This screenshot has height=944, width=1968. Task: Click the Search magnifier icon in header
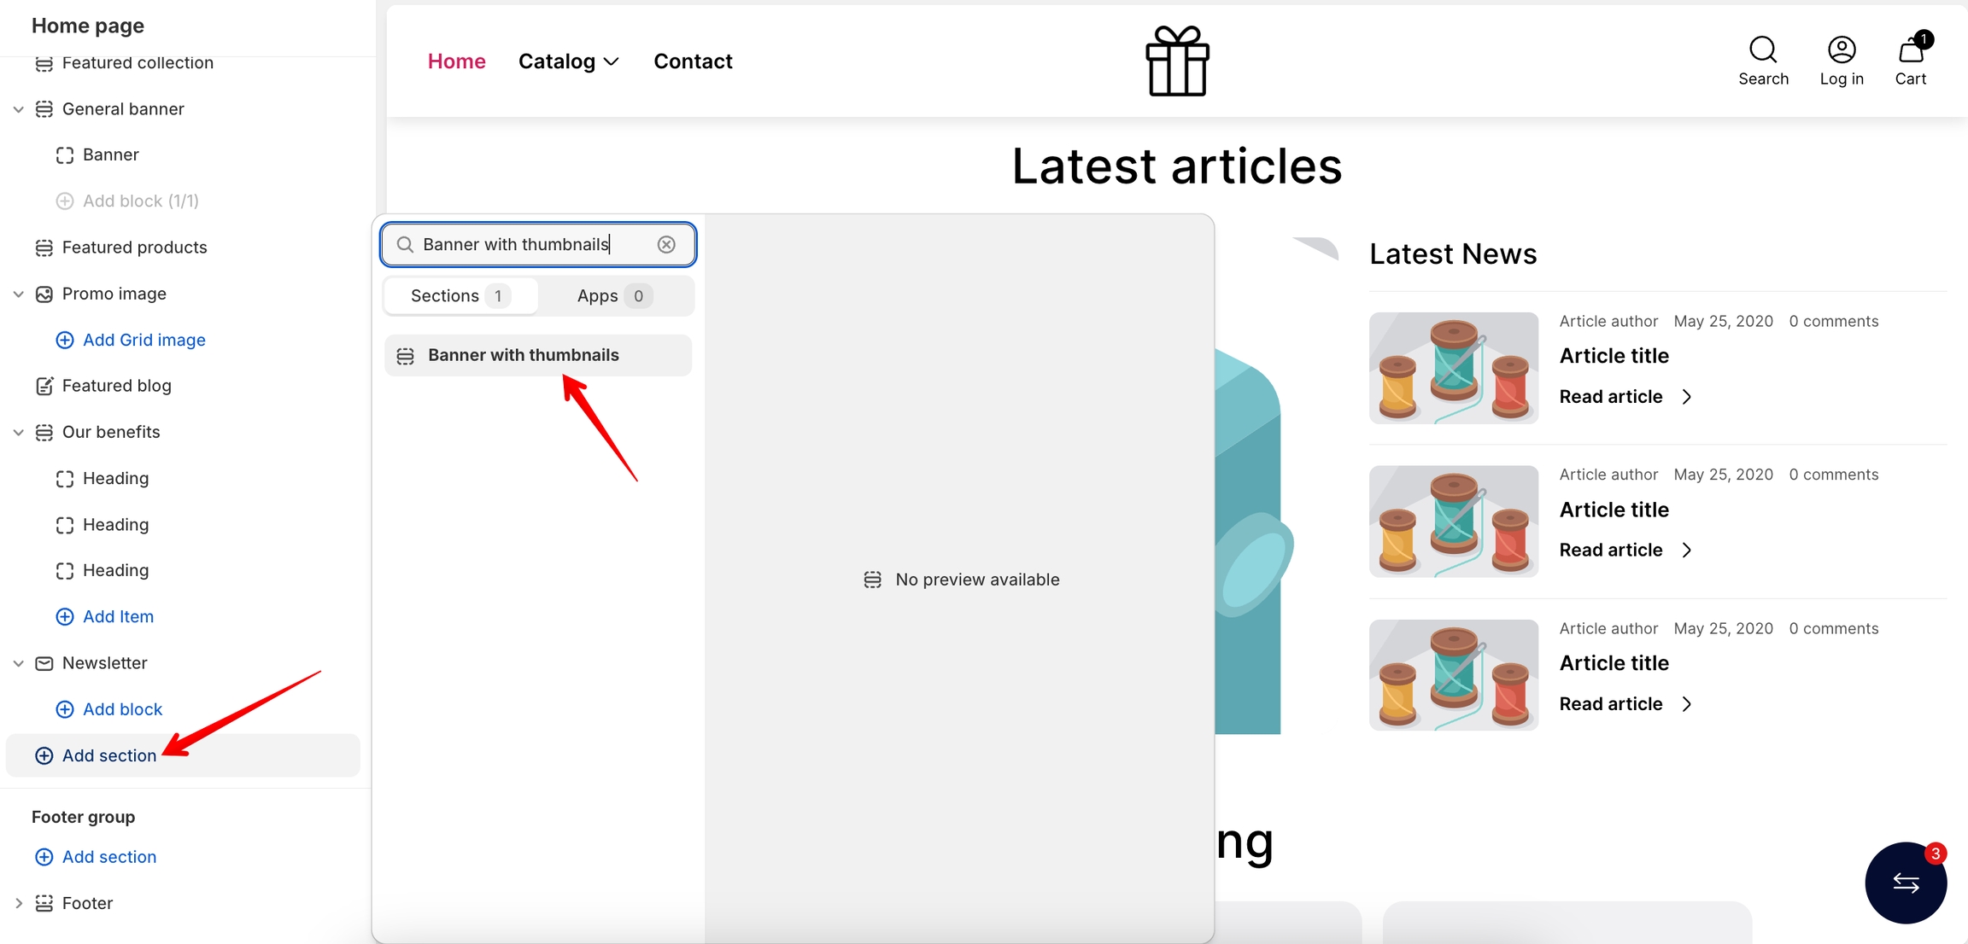pos(1762,50)
